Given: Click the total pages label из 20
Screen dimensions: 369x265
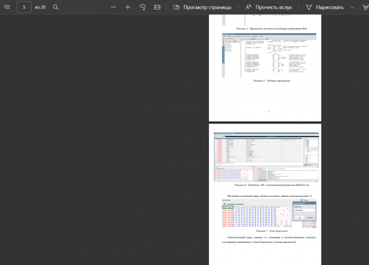Looking at the screenshot, I should [x=40, y=7].
